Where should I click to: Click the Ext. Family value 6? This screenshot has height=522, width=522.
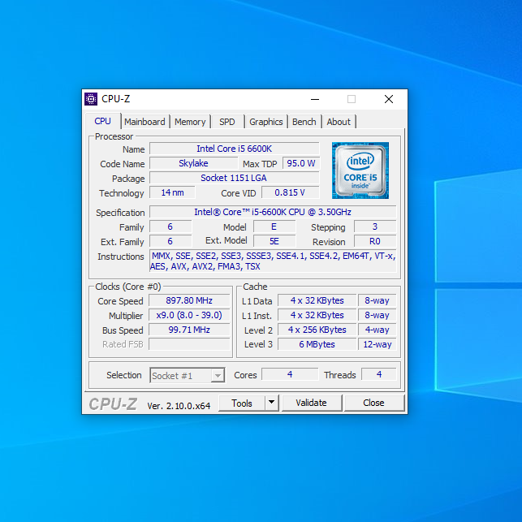(x=170, y=241)
